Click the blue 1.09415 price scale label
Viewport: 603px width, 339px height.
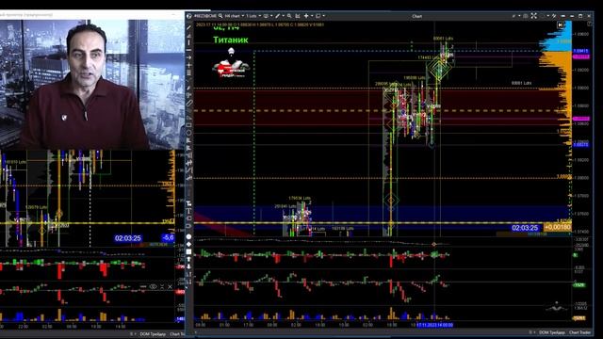pos(580,51)
